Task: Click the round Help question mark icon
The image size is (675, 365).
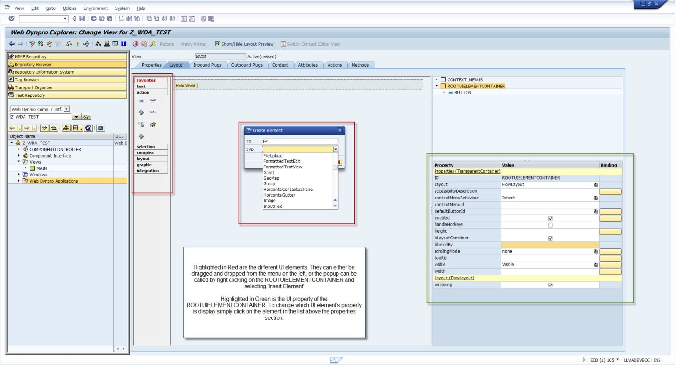Action: click(204, 19)
